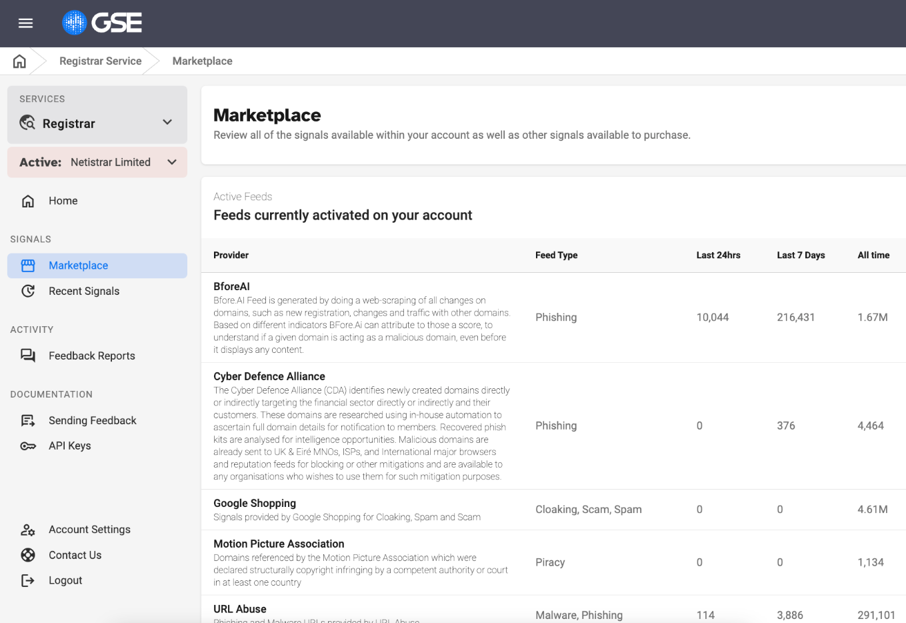Click Google Shopping 4.61M all time value

(x=873, y=510)
